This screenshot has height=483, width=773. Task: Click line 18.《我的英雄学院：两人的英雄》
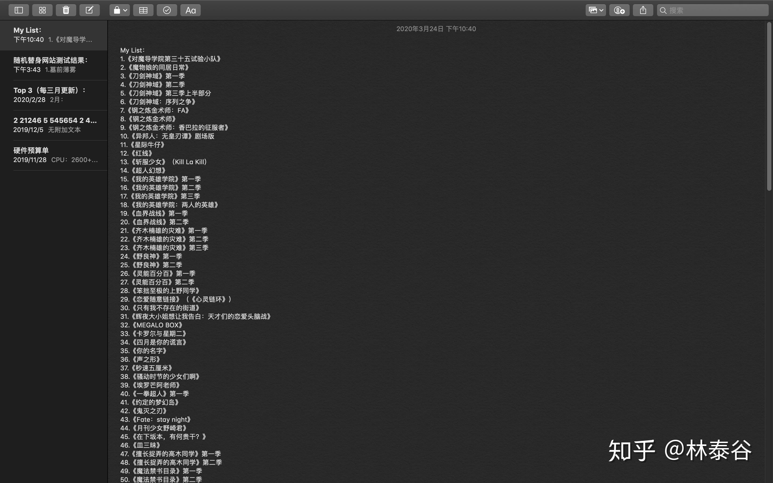pyautogui.click(x=170, y=205)
